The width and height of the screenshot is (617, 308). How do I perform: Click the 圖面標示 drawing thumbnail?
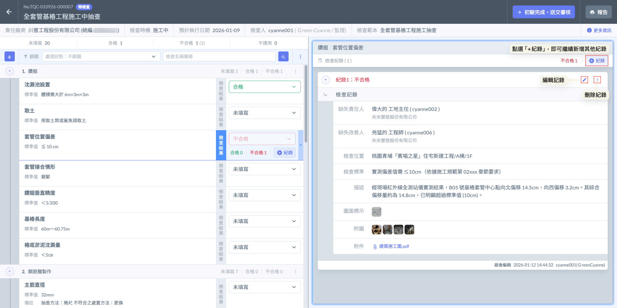[376, 212]
